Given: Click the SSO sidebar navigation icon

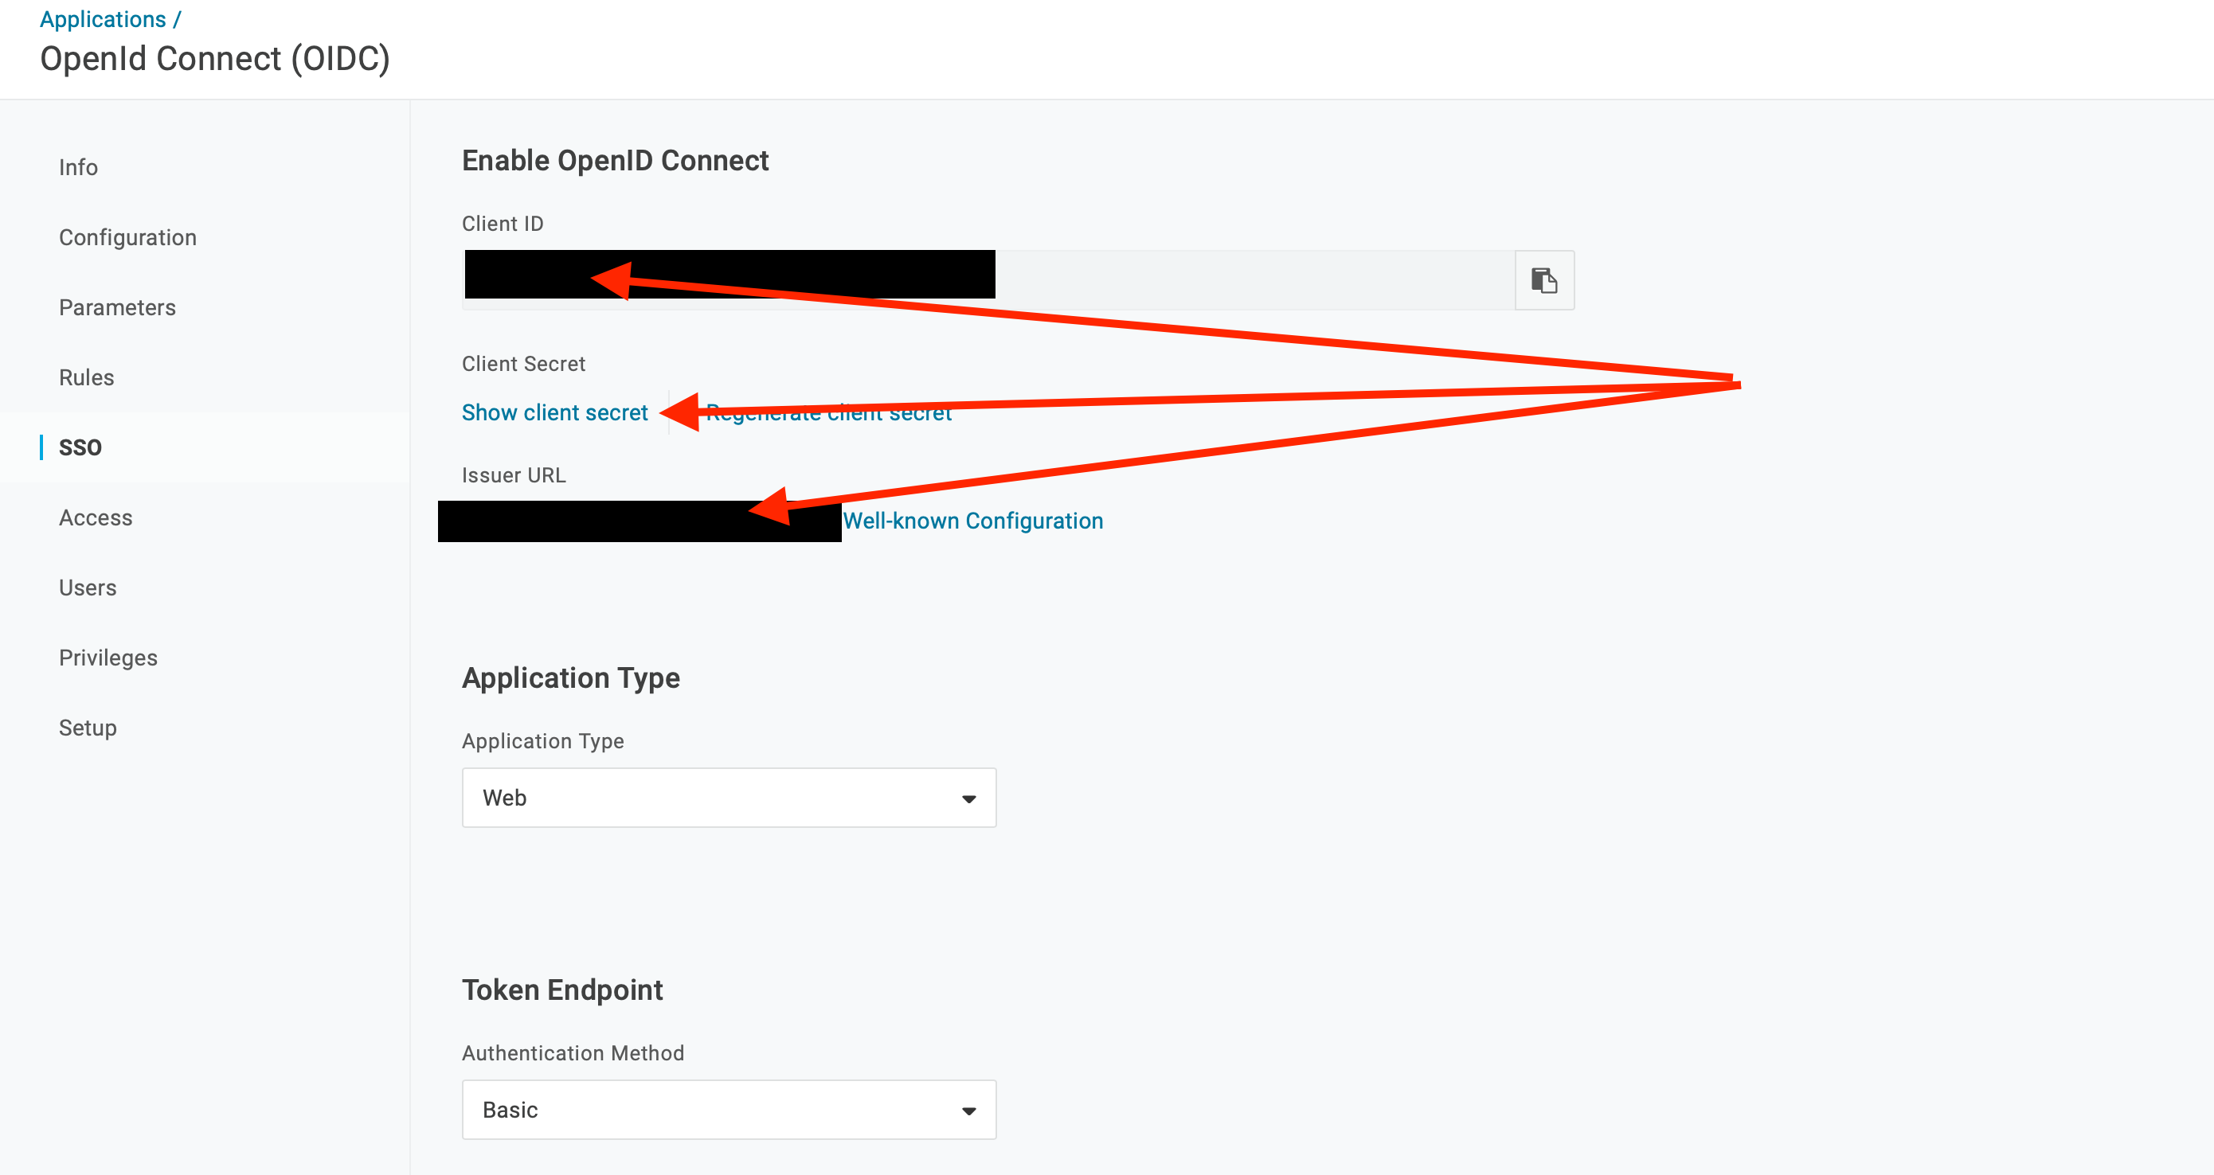Looking at the screenshot, I should point(80,447).
